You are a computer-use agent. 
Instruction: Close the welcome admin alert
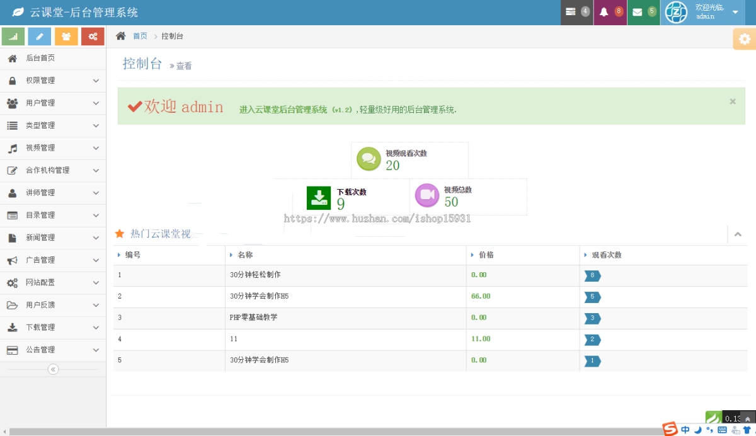tap(733, 101)
